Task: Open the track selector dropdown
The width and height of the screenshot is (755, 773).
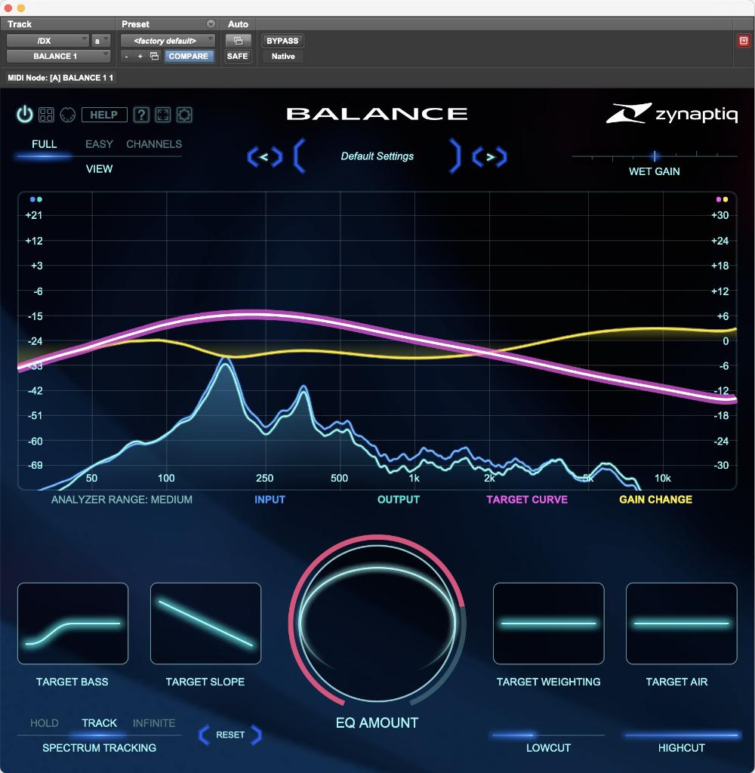Action: coord(48,41)
